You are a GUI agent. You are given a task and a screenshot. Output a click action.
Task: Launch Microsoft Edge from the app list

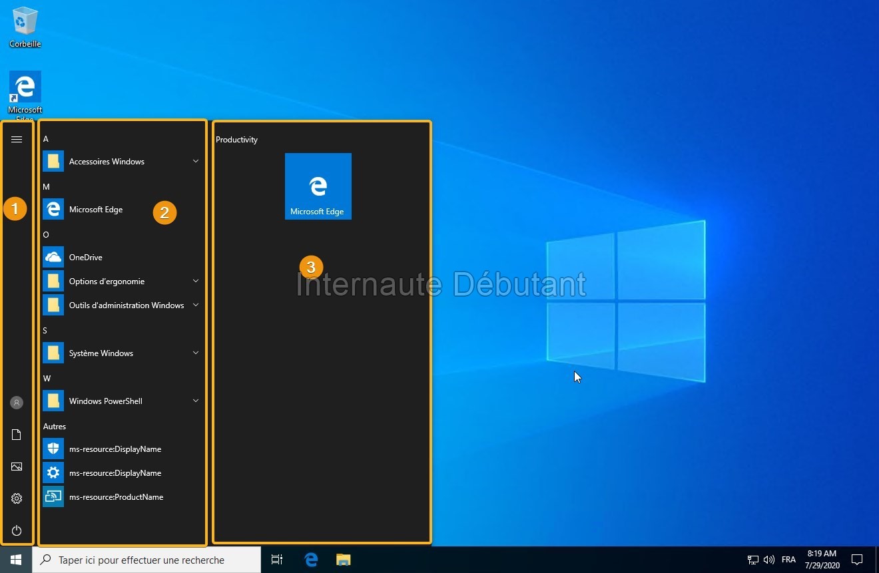tap(121, 209)
